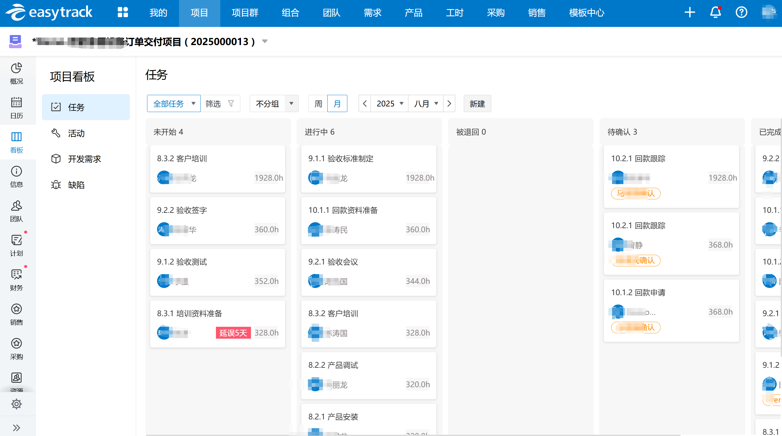The width and height of the screenshot is (782, 436).
Task: Open the 概况 overview sidebar icon
Action: pyautogui.click(x=16, y=74)
